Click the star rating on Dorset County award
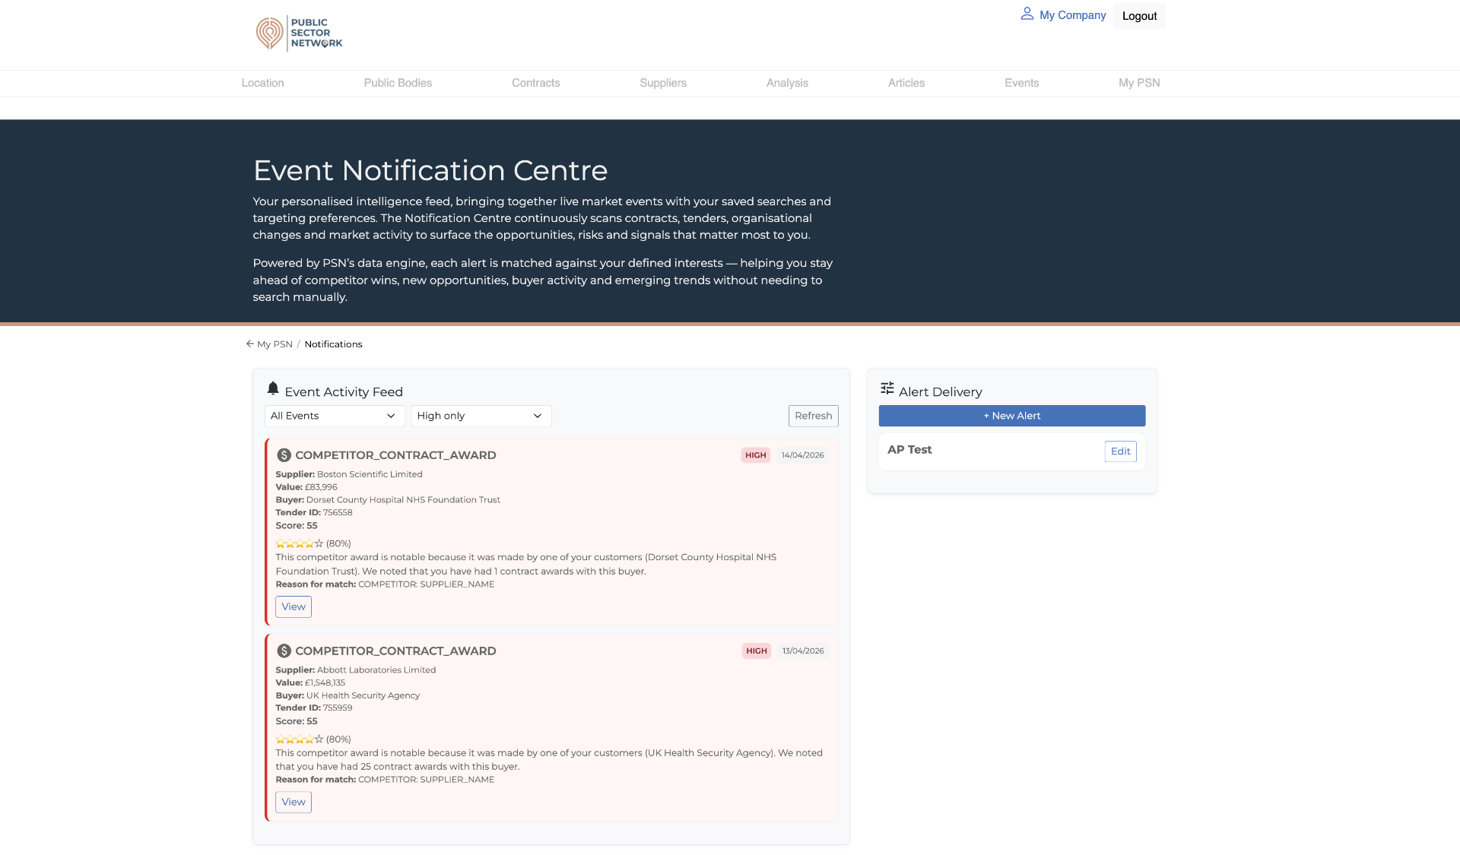 click(x=299, y=543)
